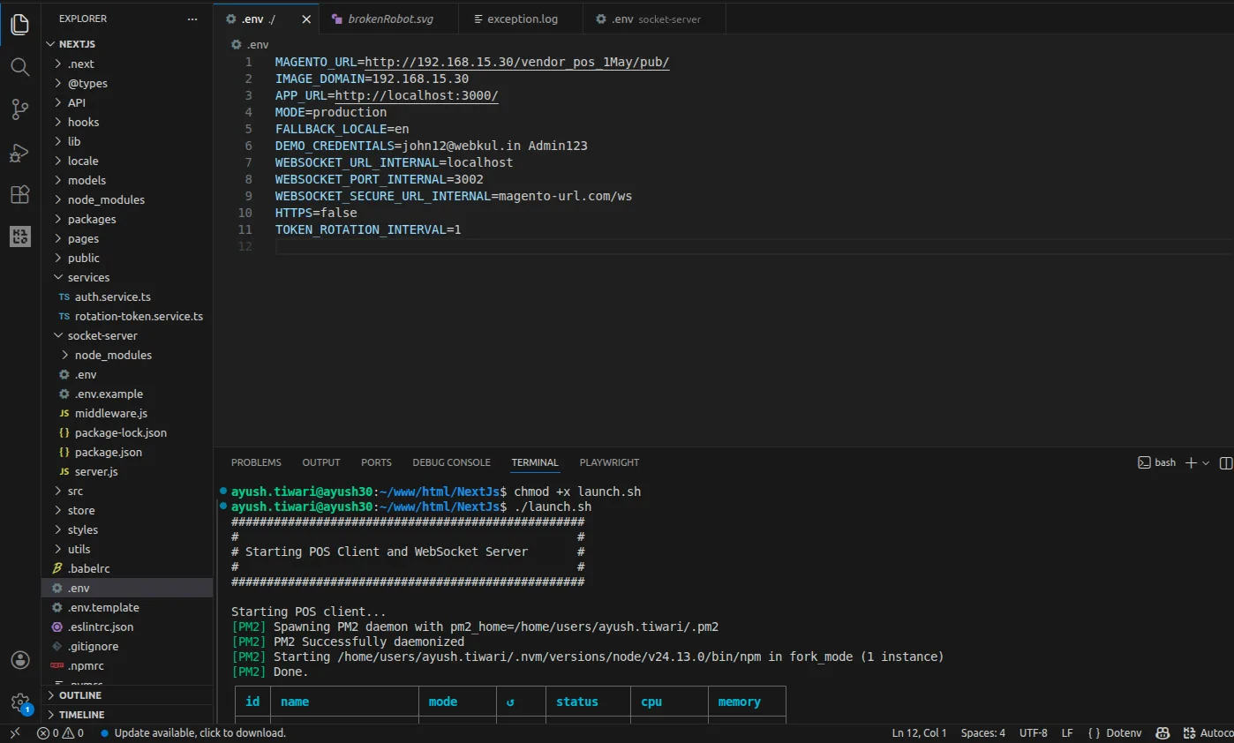Screen dimensions: 1234x743
Task: Open the Explorer view in activity bar
Action: 19,24
